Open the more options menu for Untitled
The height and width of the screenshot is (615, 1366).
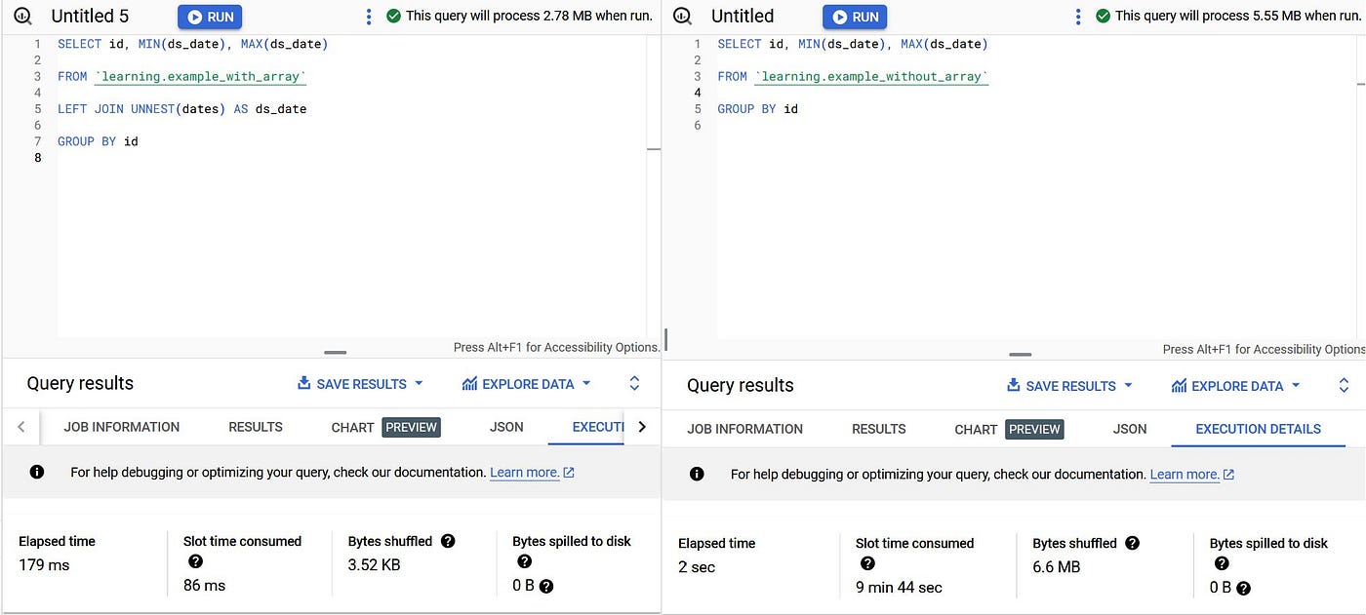point(1077,17)
